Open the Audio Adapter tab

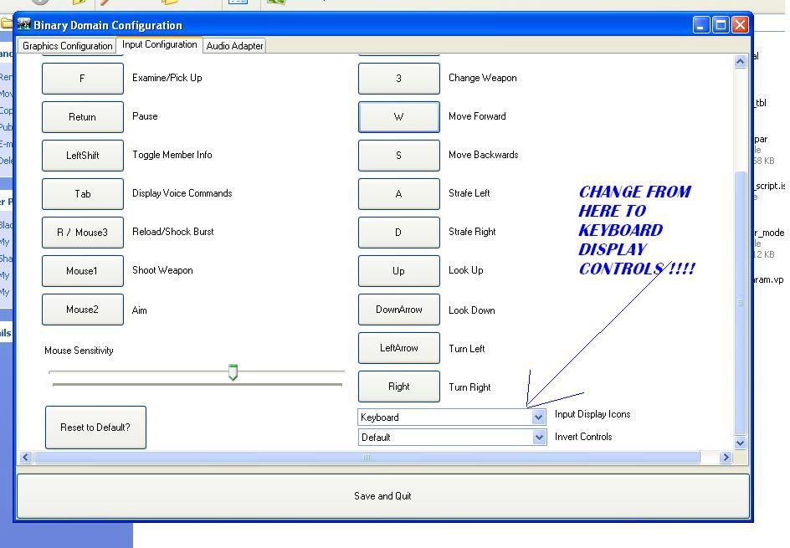[235, 46]
